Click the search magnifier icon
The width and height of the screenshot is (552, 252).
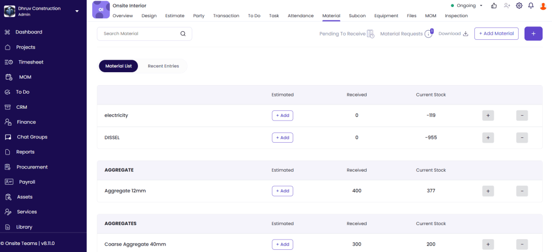(x=183, y=34)
